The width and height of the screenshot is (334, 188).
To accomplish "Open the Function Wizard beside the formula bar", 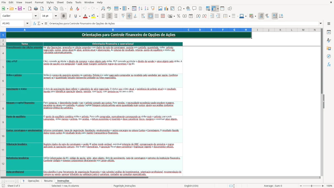I will 35,23.
